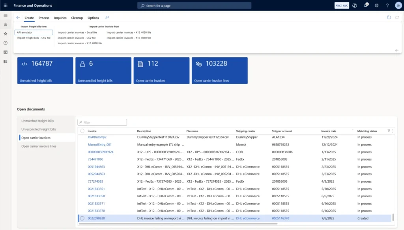Open Copilot from the top navigation bar
Viewport: 404px width, 230px height.
(x=354, y=6)
